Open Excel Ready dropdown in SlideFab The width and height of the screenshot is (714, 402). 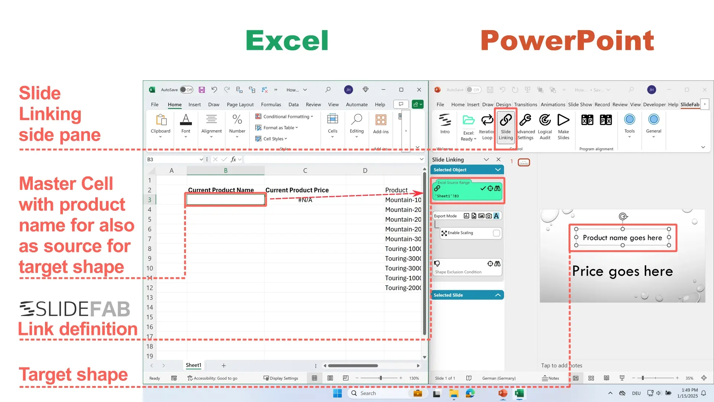click(x=468, y=127)
